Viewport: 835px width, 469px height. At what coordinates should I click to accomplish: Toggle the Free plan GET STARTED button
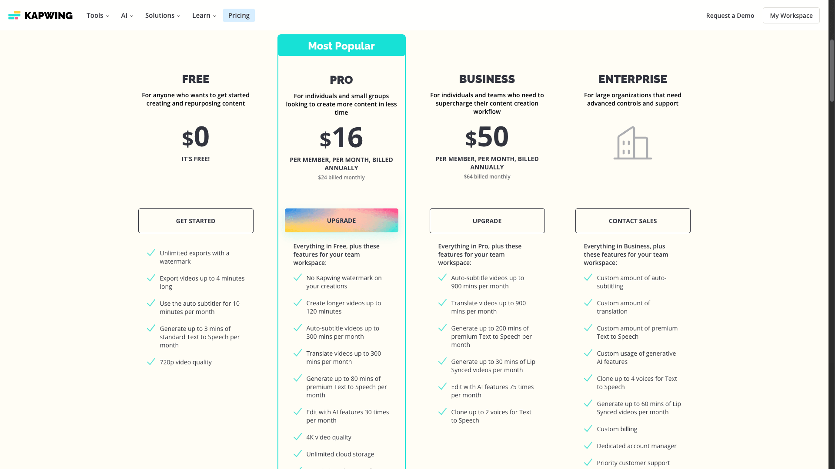(x=196, y=221)
